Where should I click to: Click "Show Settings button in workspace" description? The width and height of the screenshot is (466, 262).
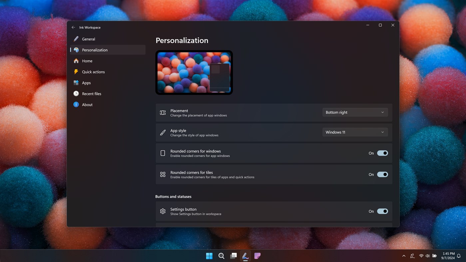(x=196, y=214)
